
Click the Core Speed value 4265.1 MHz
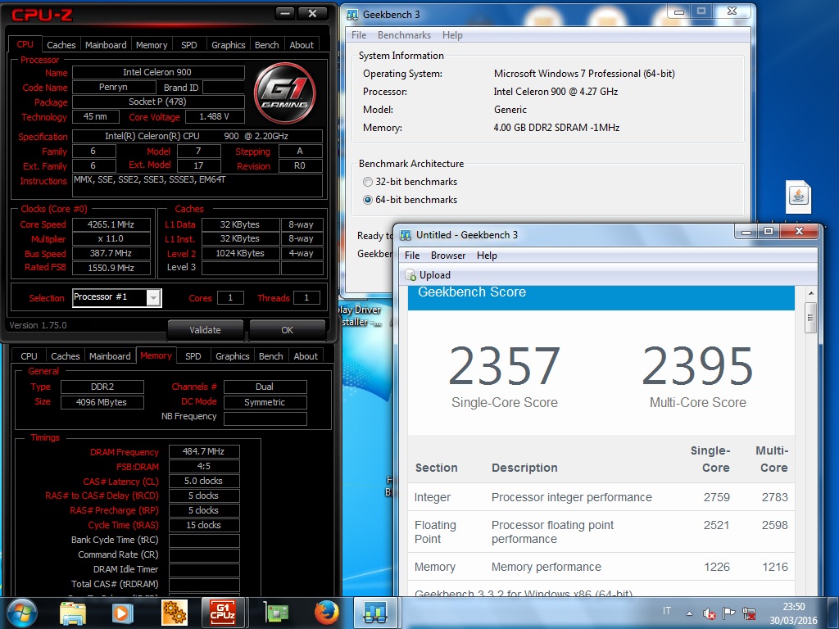(111, 224)
